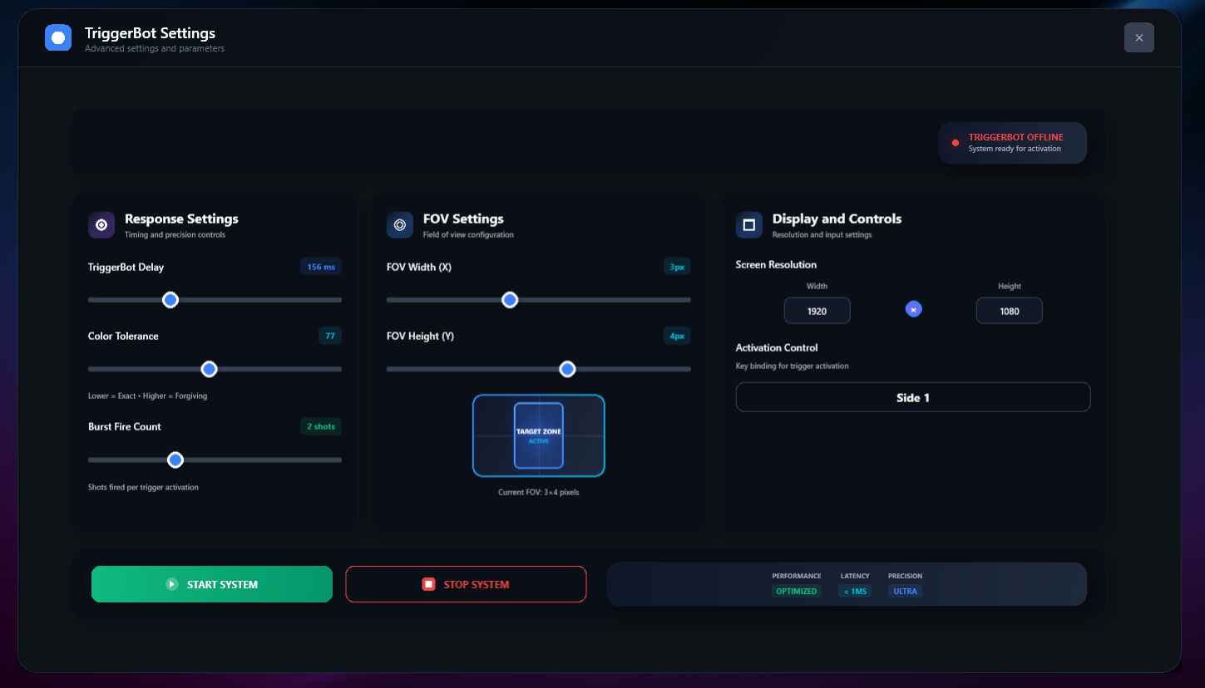Adjust the Color Tolerance slider handle
This screenshot has width=1205, height=688.
(209, 368)
